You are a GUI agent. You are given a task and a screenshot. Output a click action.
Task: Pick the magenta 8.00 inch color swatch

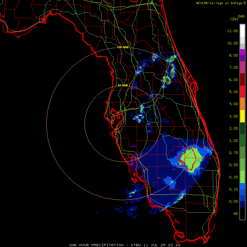pos(242,52)
